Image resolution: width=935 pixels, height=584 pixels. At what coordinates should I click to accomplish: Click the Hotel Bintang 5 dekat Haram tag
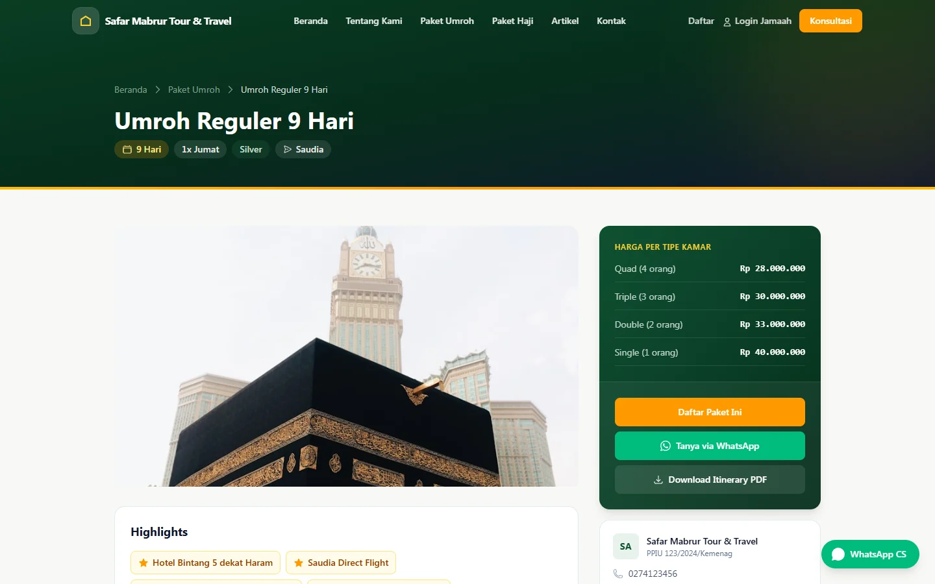(x=205, y=563)
